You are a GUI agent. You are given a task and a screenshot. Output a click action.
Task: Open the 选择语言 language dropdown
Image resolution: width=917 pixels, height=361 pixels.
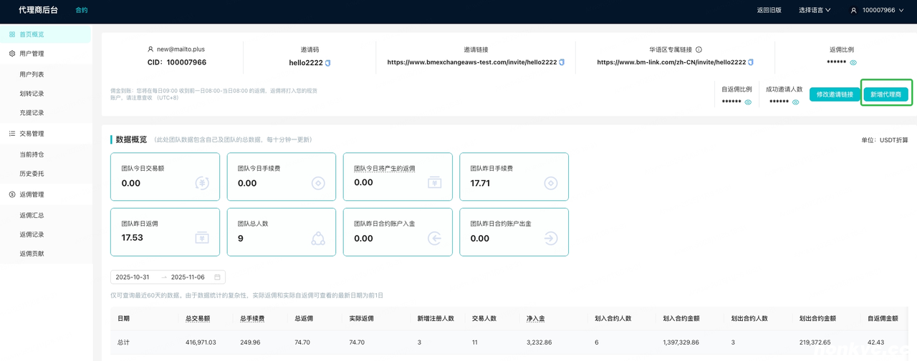815,11
